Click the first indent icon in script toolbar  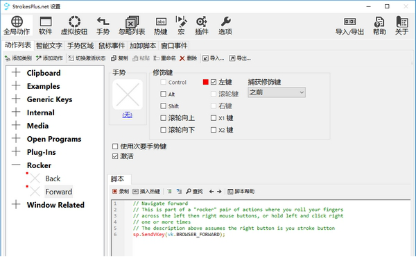click(169, 191)
